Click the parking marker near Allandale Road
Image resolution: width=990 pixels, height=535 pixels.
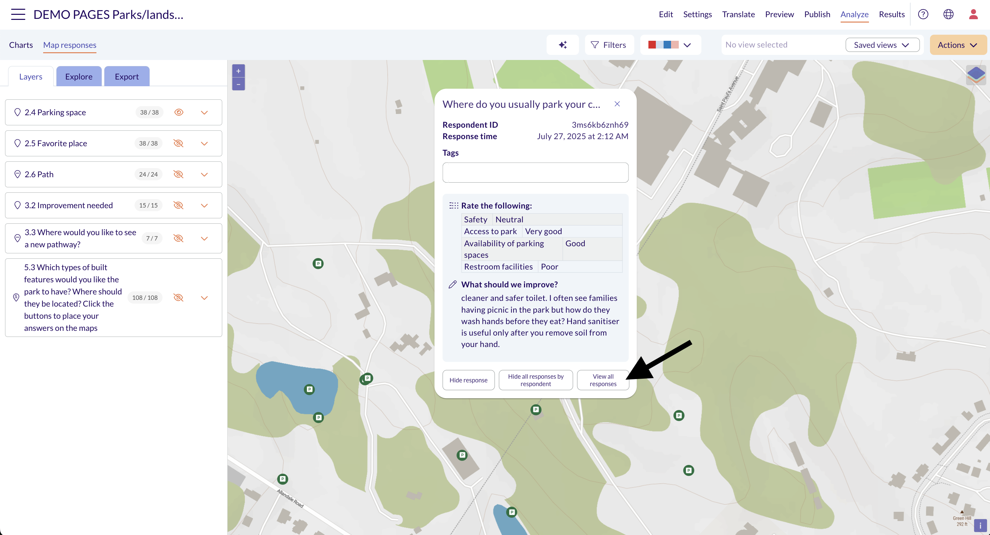click(283, 479)
